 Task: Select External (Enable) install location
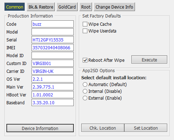(85, 98)
